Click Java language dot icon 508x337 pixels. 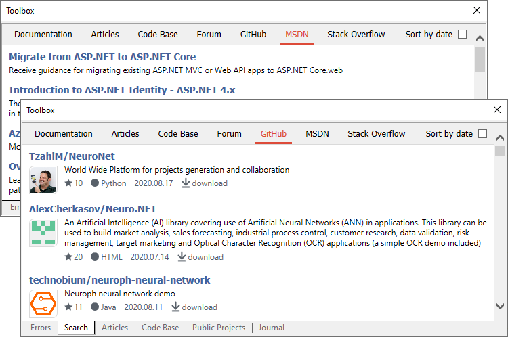pos(95,307)
